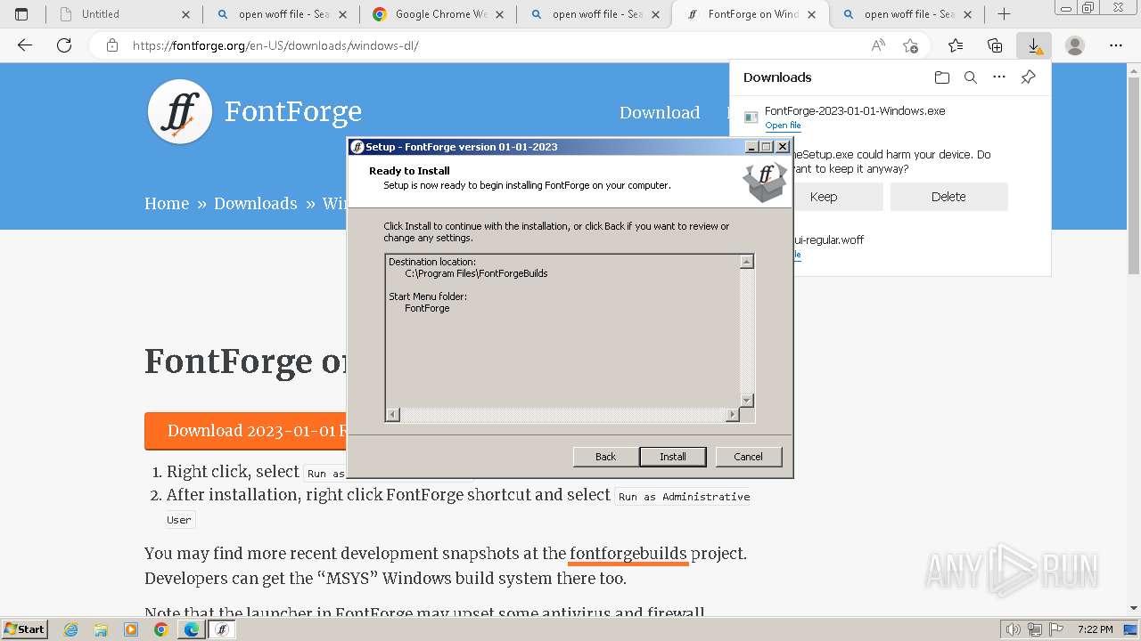Click the browser Back arrow
Image resolution: width=1141 pixels, height=641 pixels.
click(25, 45)
